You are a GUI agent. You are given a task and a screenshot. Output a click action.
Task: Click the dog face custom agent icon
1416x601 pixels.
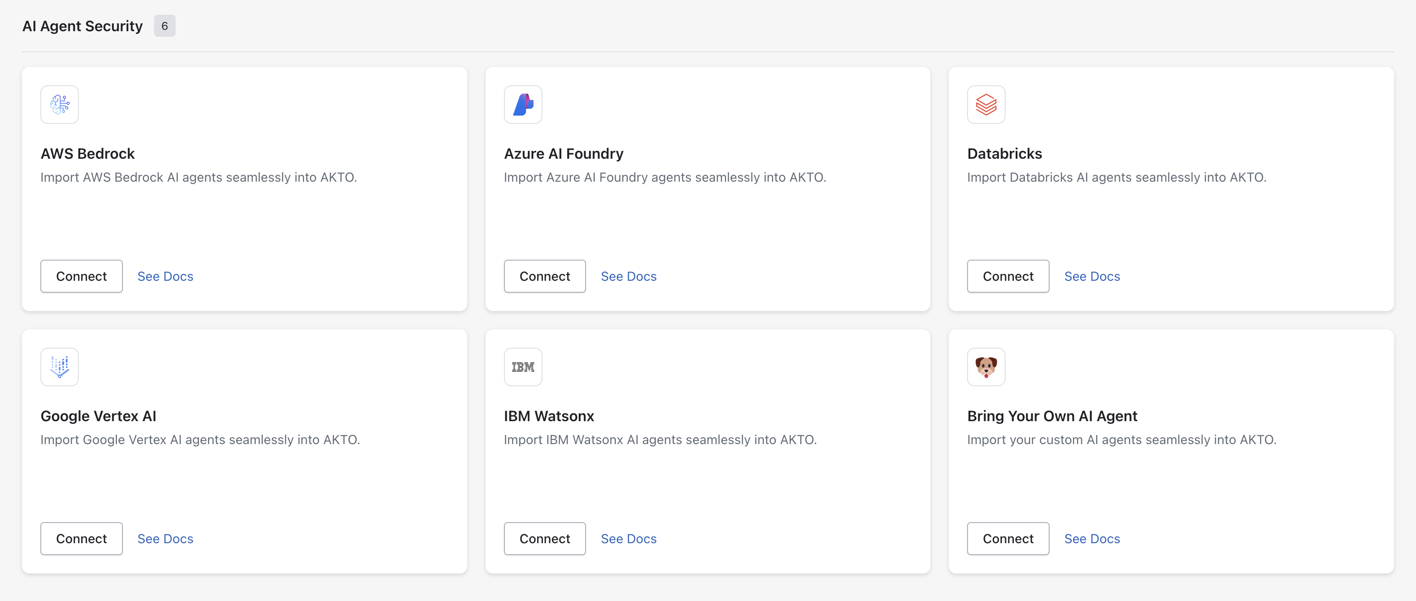[x=985, y=367]
